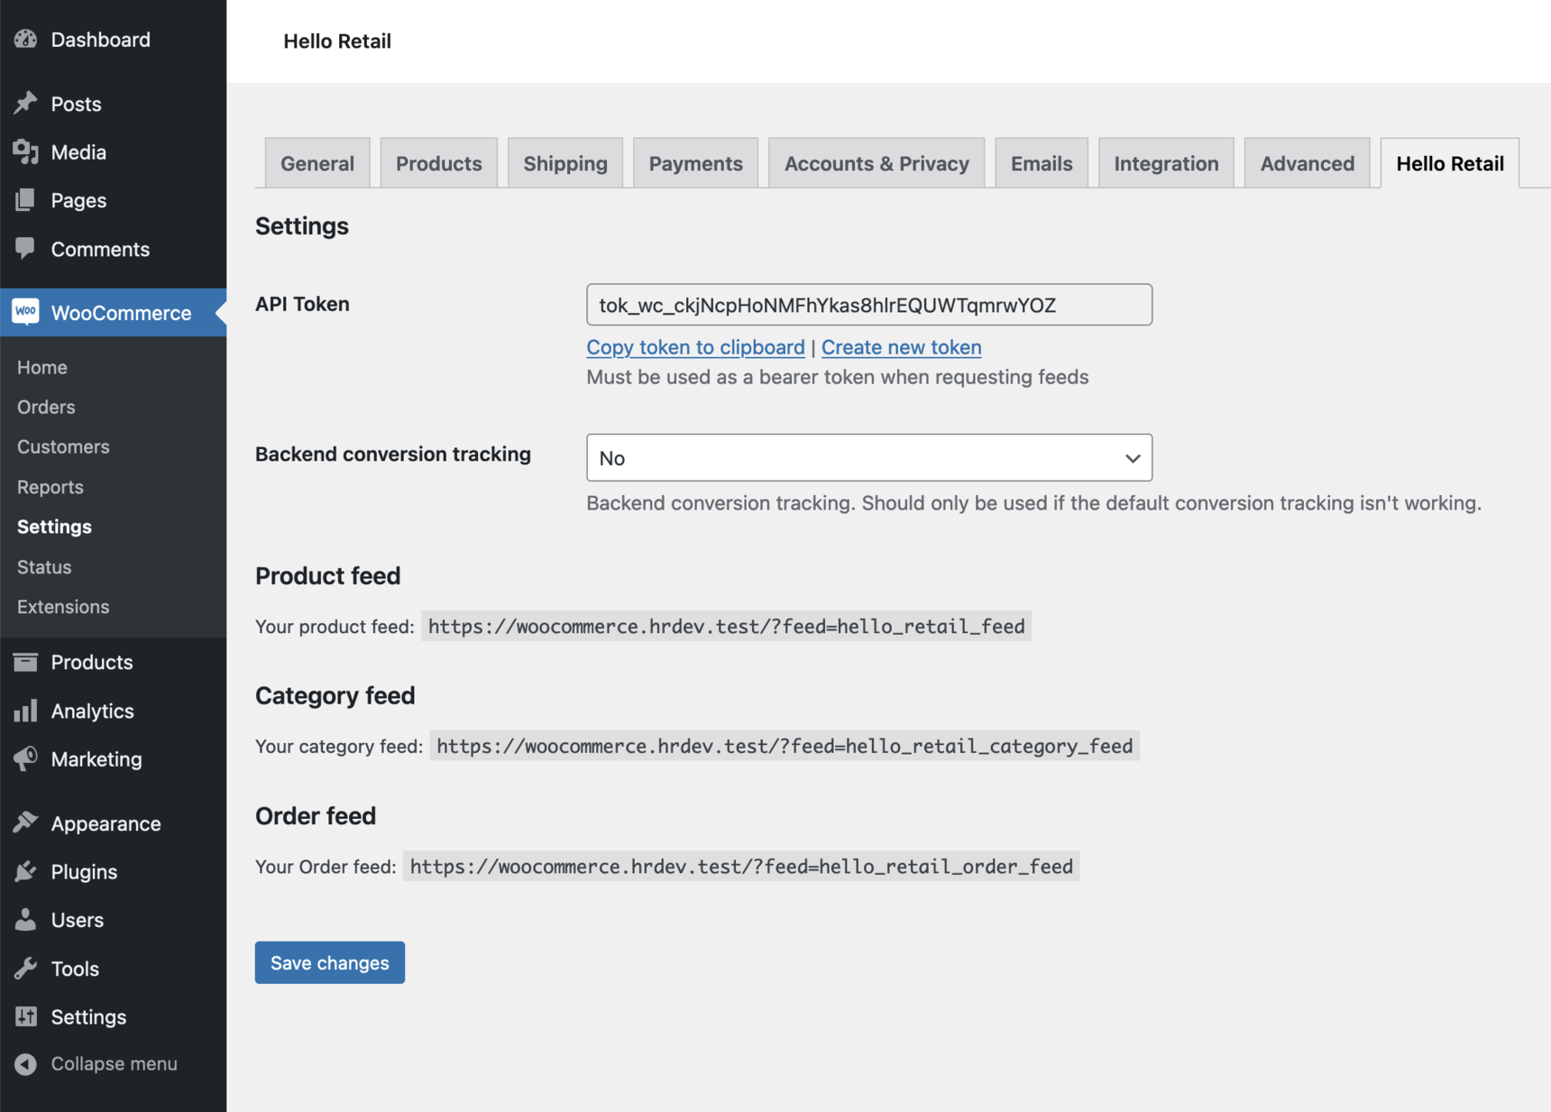This screenshot has height=1112, width=1551.
Task: Click the Plugins plug icon
Action: click(x=25, y=871)
